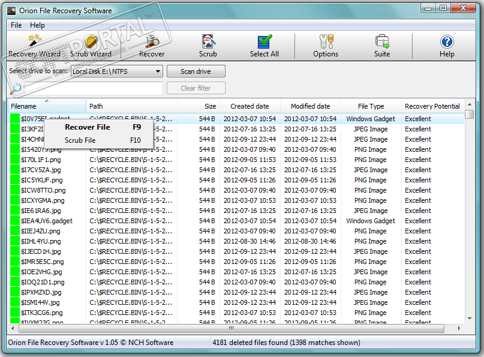Select file $IOQ21D1.png
484x357 pixels.
[43, 282]
